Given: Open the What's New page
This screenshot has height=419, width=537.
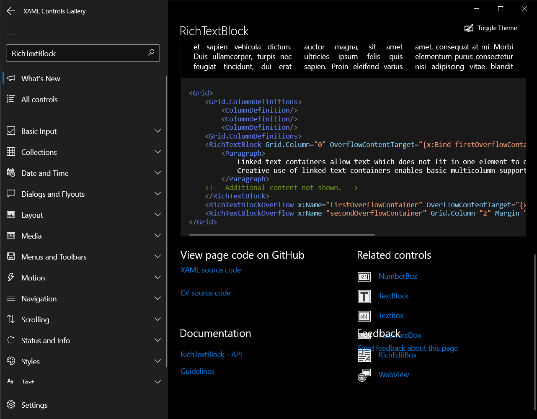Looking at the screenshot, I should (41, 78).
